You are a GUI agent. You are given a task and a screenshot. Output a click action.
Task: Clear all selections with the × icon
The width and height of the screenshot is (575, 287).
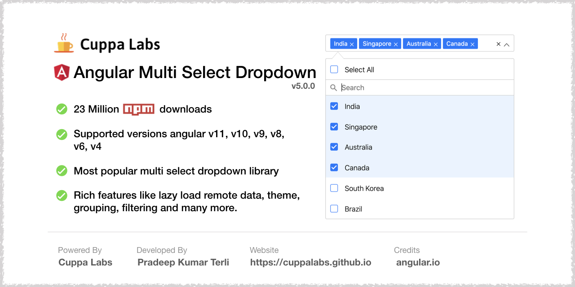coord(498,43)
